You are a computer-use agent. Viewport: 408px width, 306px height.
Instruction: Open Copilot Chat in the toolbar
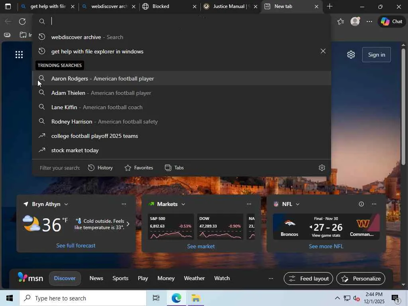tap(392, 22)
